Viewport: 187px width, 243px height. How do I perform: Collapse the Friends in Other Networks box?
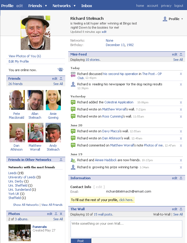click(61, 160)
